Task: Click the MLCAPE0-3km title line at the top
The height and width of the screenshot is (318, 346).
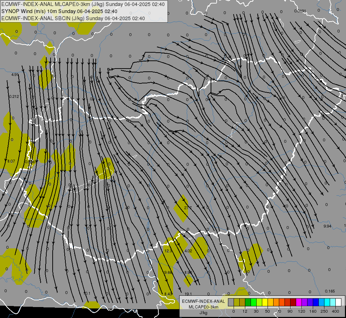Action: click(x=83, y=4)
